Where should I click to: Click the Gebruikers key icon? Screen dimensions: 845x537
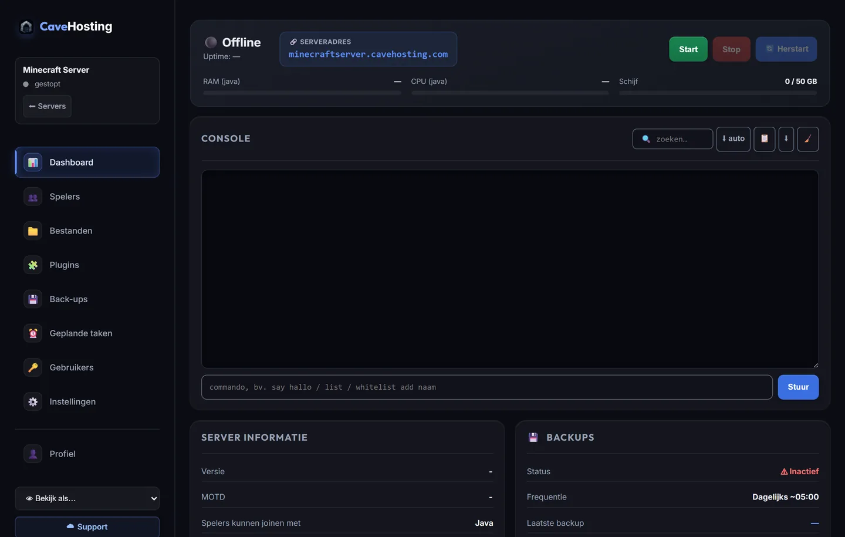click(33, 367)
